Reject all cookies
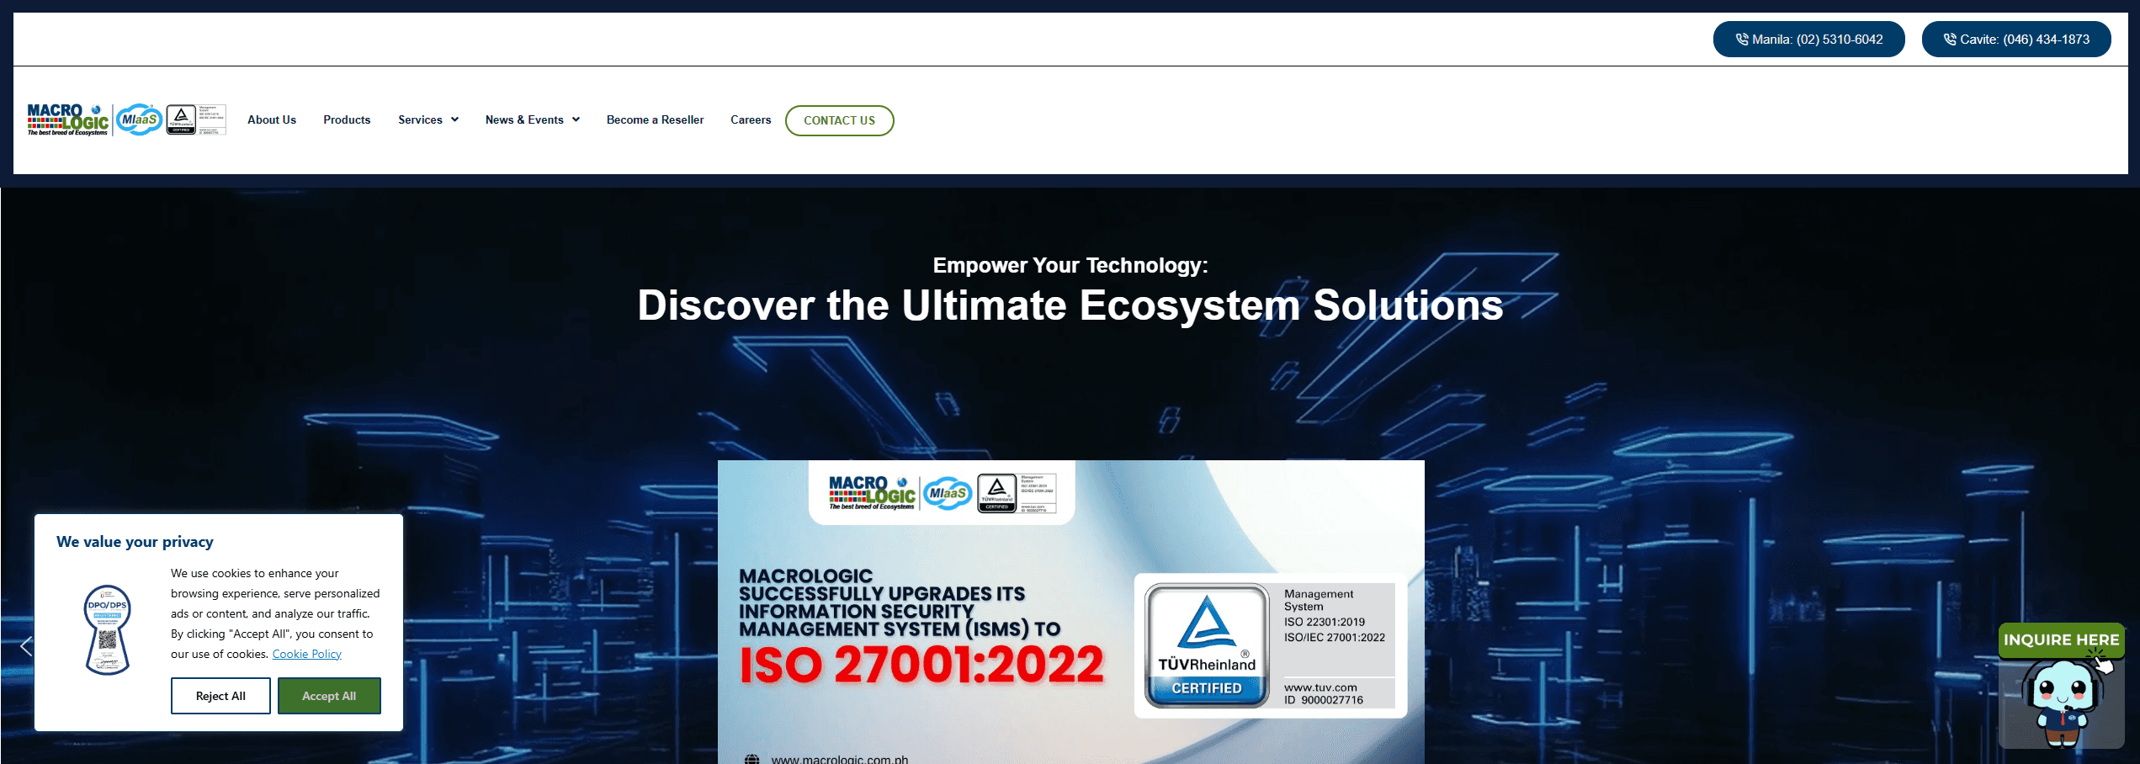The width and height of the screenshot is (2140, 764). click(x=220, y=696)
